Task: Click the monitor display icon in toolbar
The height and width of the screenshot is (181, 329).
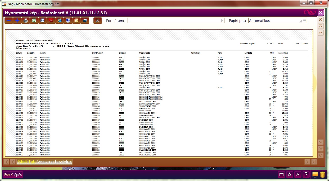Action: pos(68,21)
